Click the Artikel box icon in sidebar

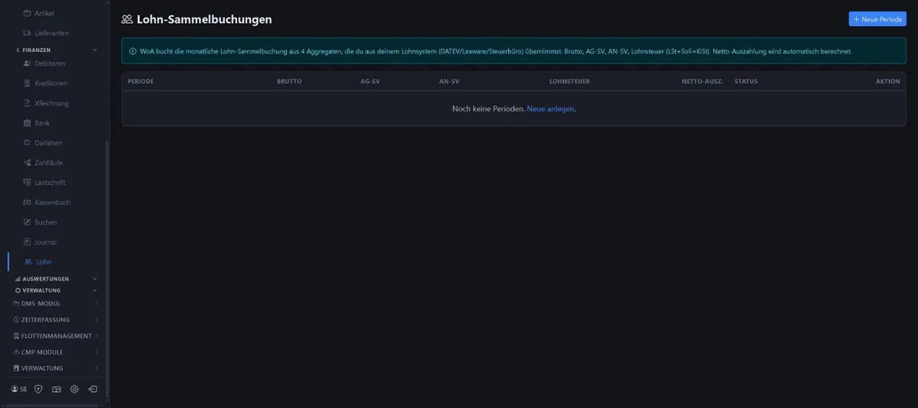[27, 13]
